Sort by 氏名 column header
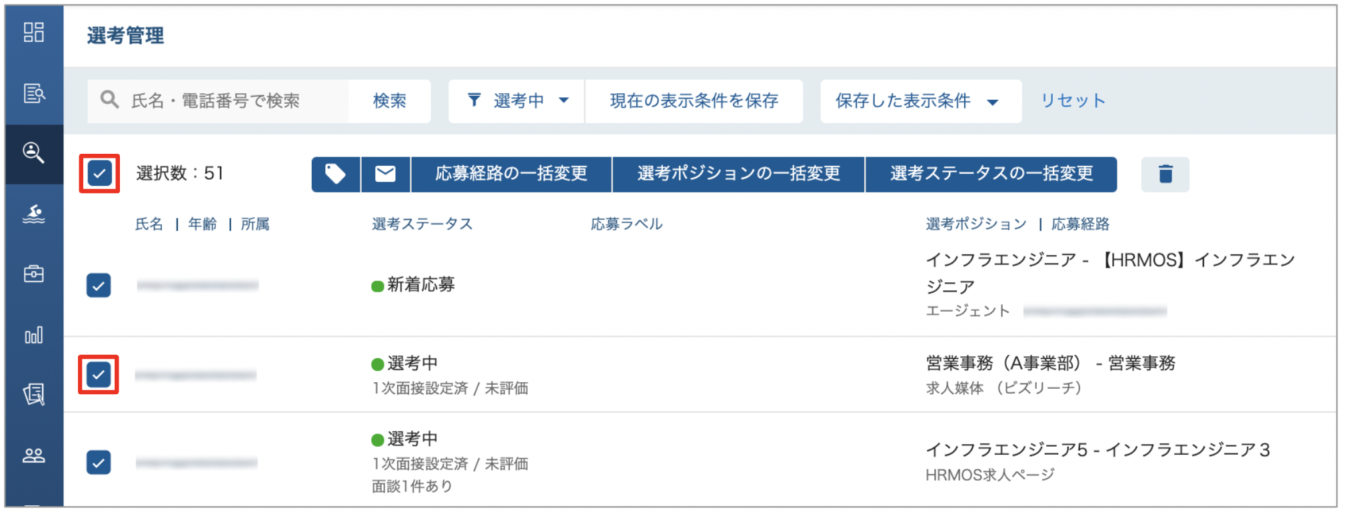The width and height of the screenshot is (1346, 514). (x=149, y=224)
